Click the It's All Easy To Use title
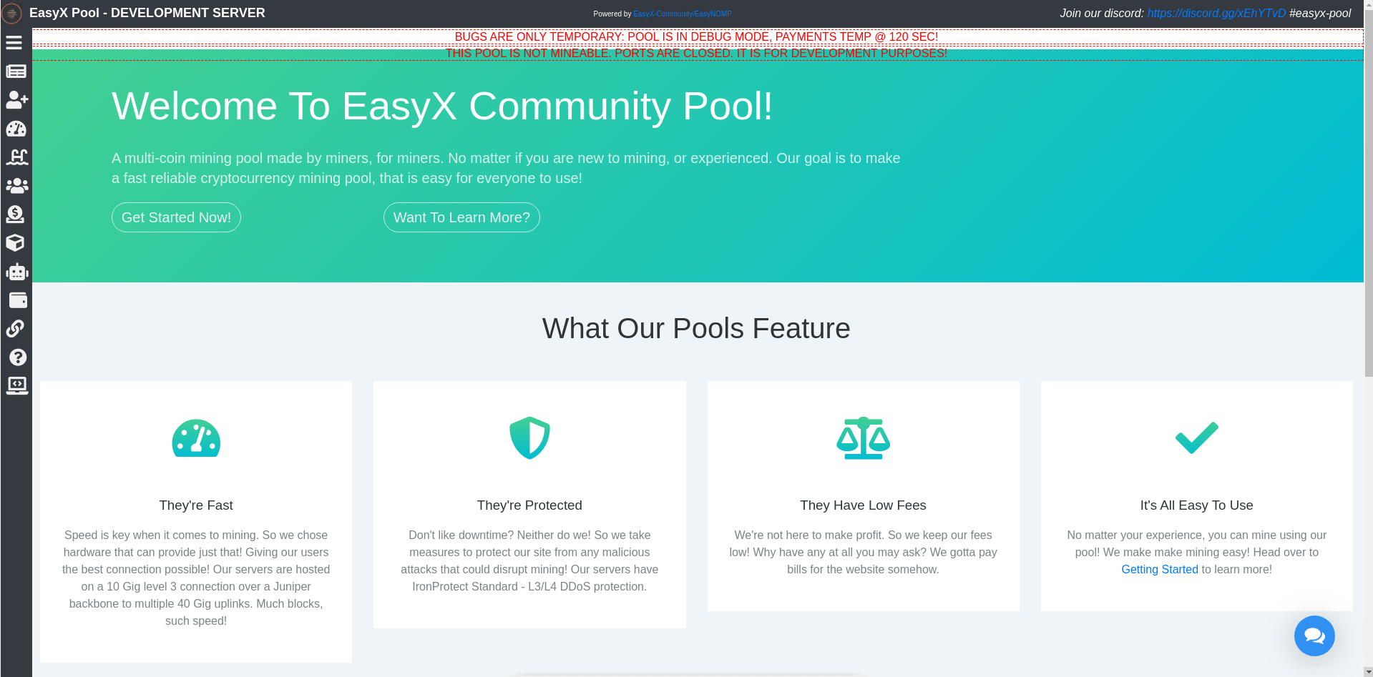 [1197, 505]
